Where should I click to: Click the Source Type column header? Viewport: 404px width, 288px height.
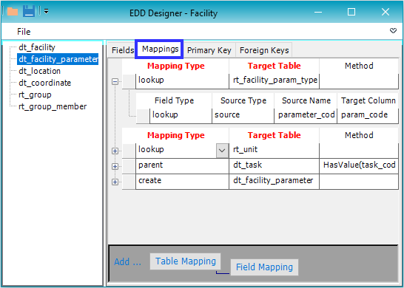click(x=243, y=100)
